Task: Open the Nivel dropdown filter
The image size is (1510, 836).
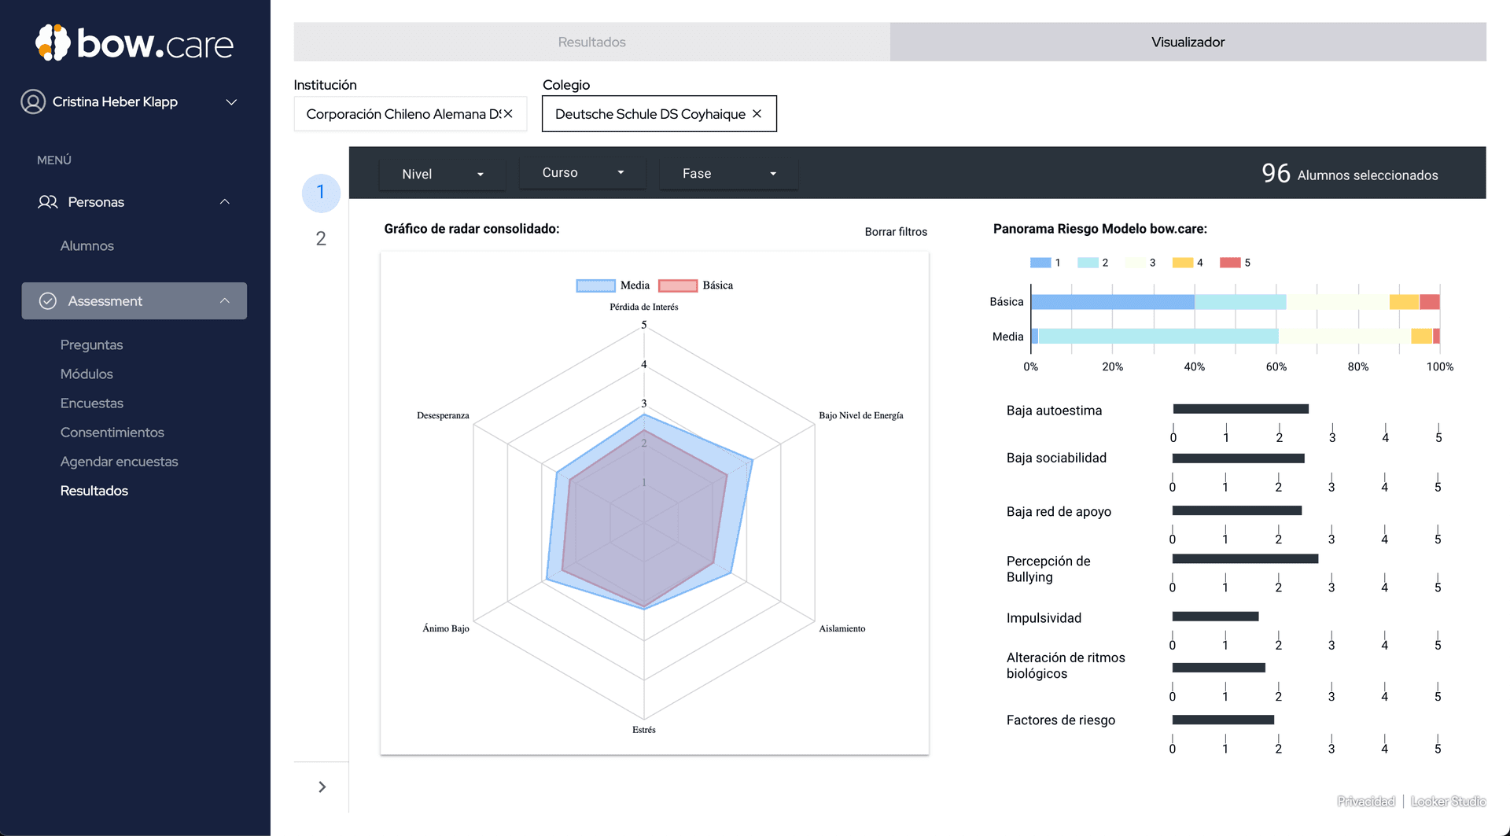Action: [442, 174]
